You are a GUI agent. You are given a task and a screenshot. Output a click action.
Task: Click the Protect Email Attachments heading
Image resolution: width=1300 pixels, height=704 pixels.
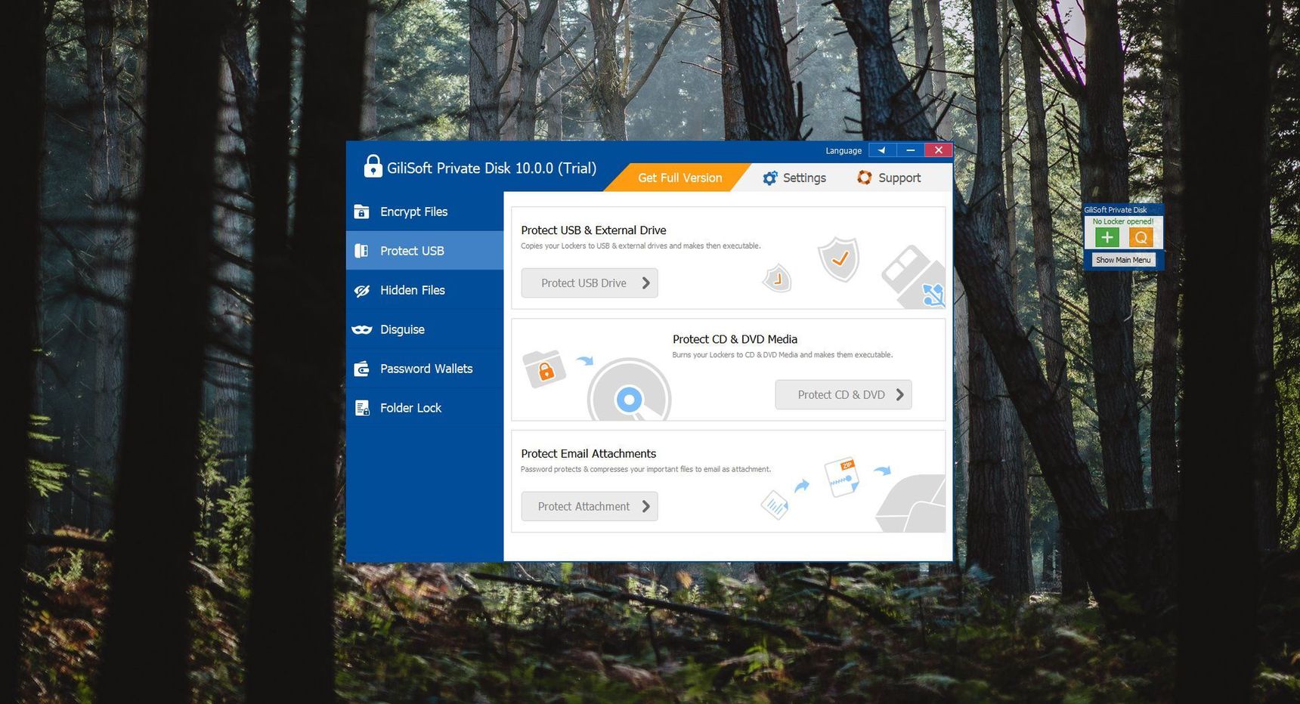(x=588, y=454)
